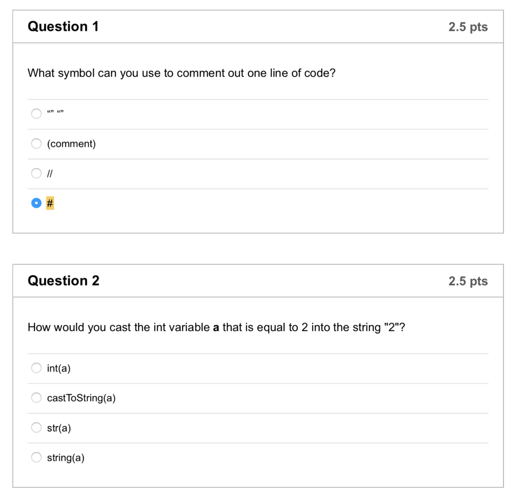The height and width of the screenshot is (504, 518).
Task: Select the string(a) answer option
Action: click(x=36, y=457)
